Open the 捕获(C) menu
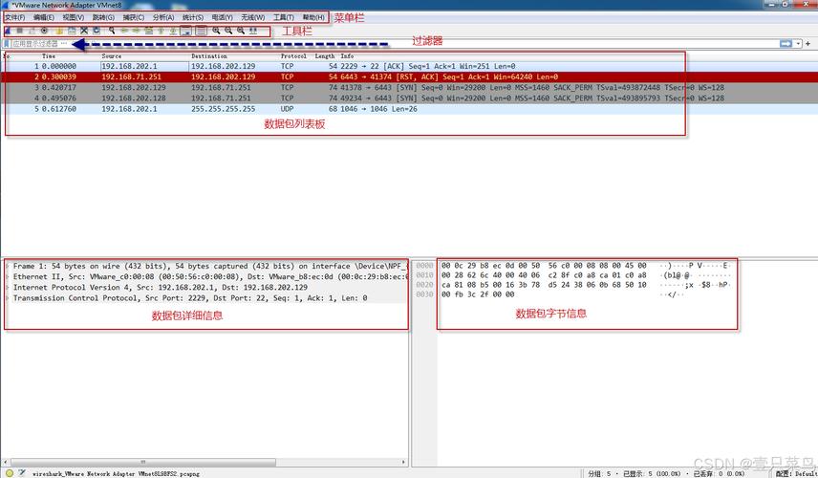 click(x=134, y=17)
